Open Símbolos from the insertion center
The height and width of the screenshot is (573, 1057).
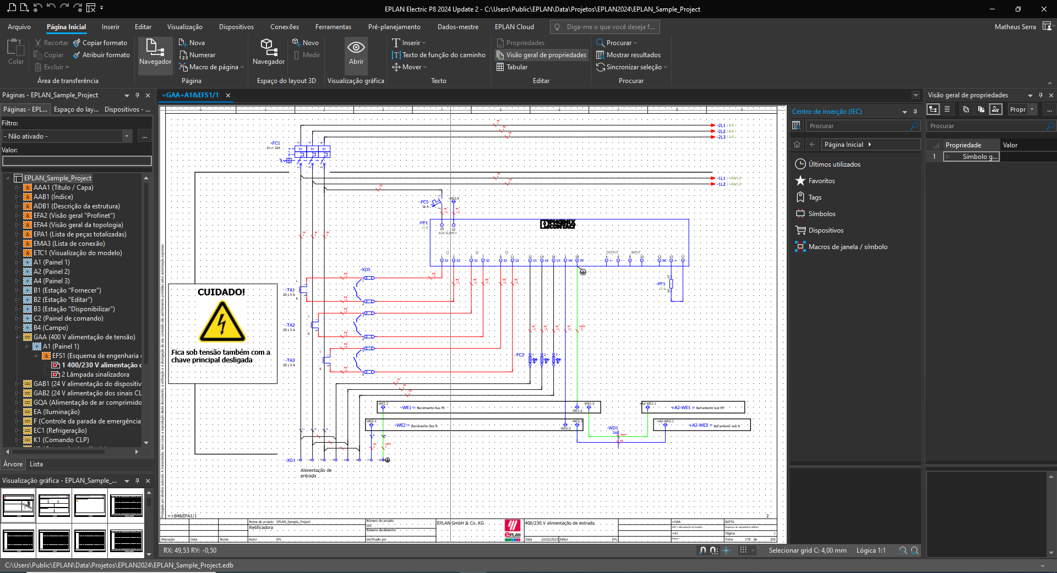tap(821, 213)
